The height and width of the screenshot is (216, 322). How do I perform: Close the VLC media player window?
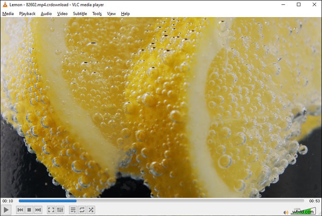314,5
